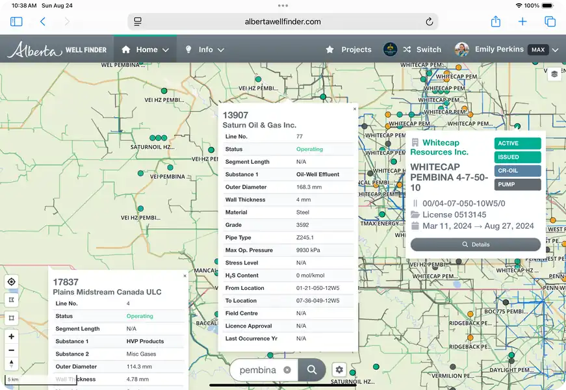
Task: Open the Home dropdown menu
Action: (x=145, y=49)
